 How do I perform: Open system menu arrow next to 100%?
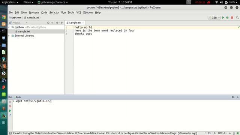[237, 2]
